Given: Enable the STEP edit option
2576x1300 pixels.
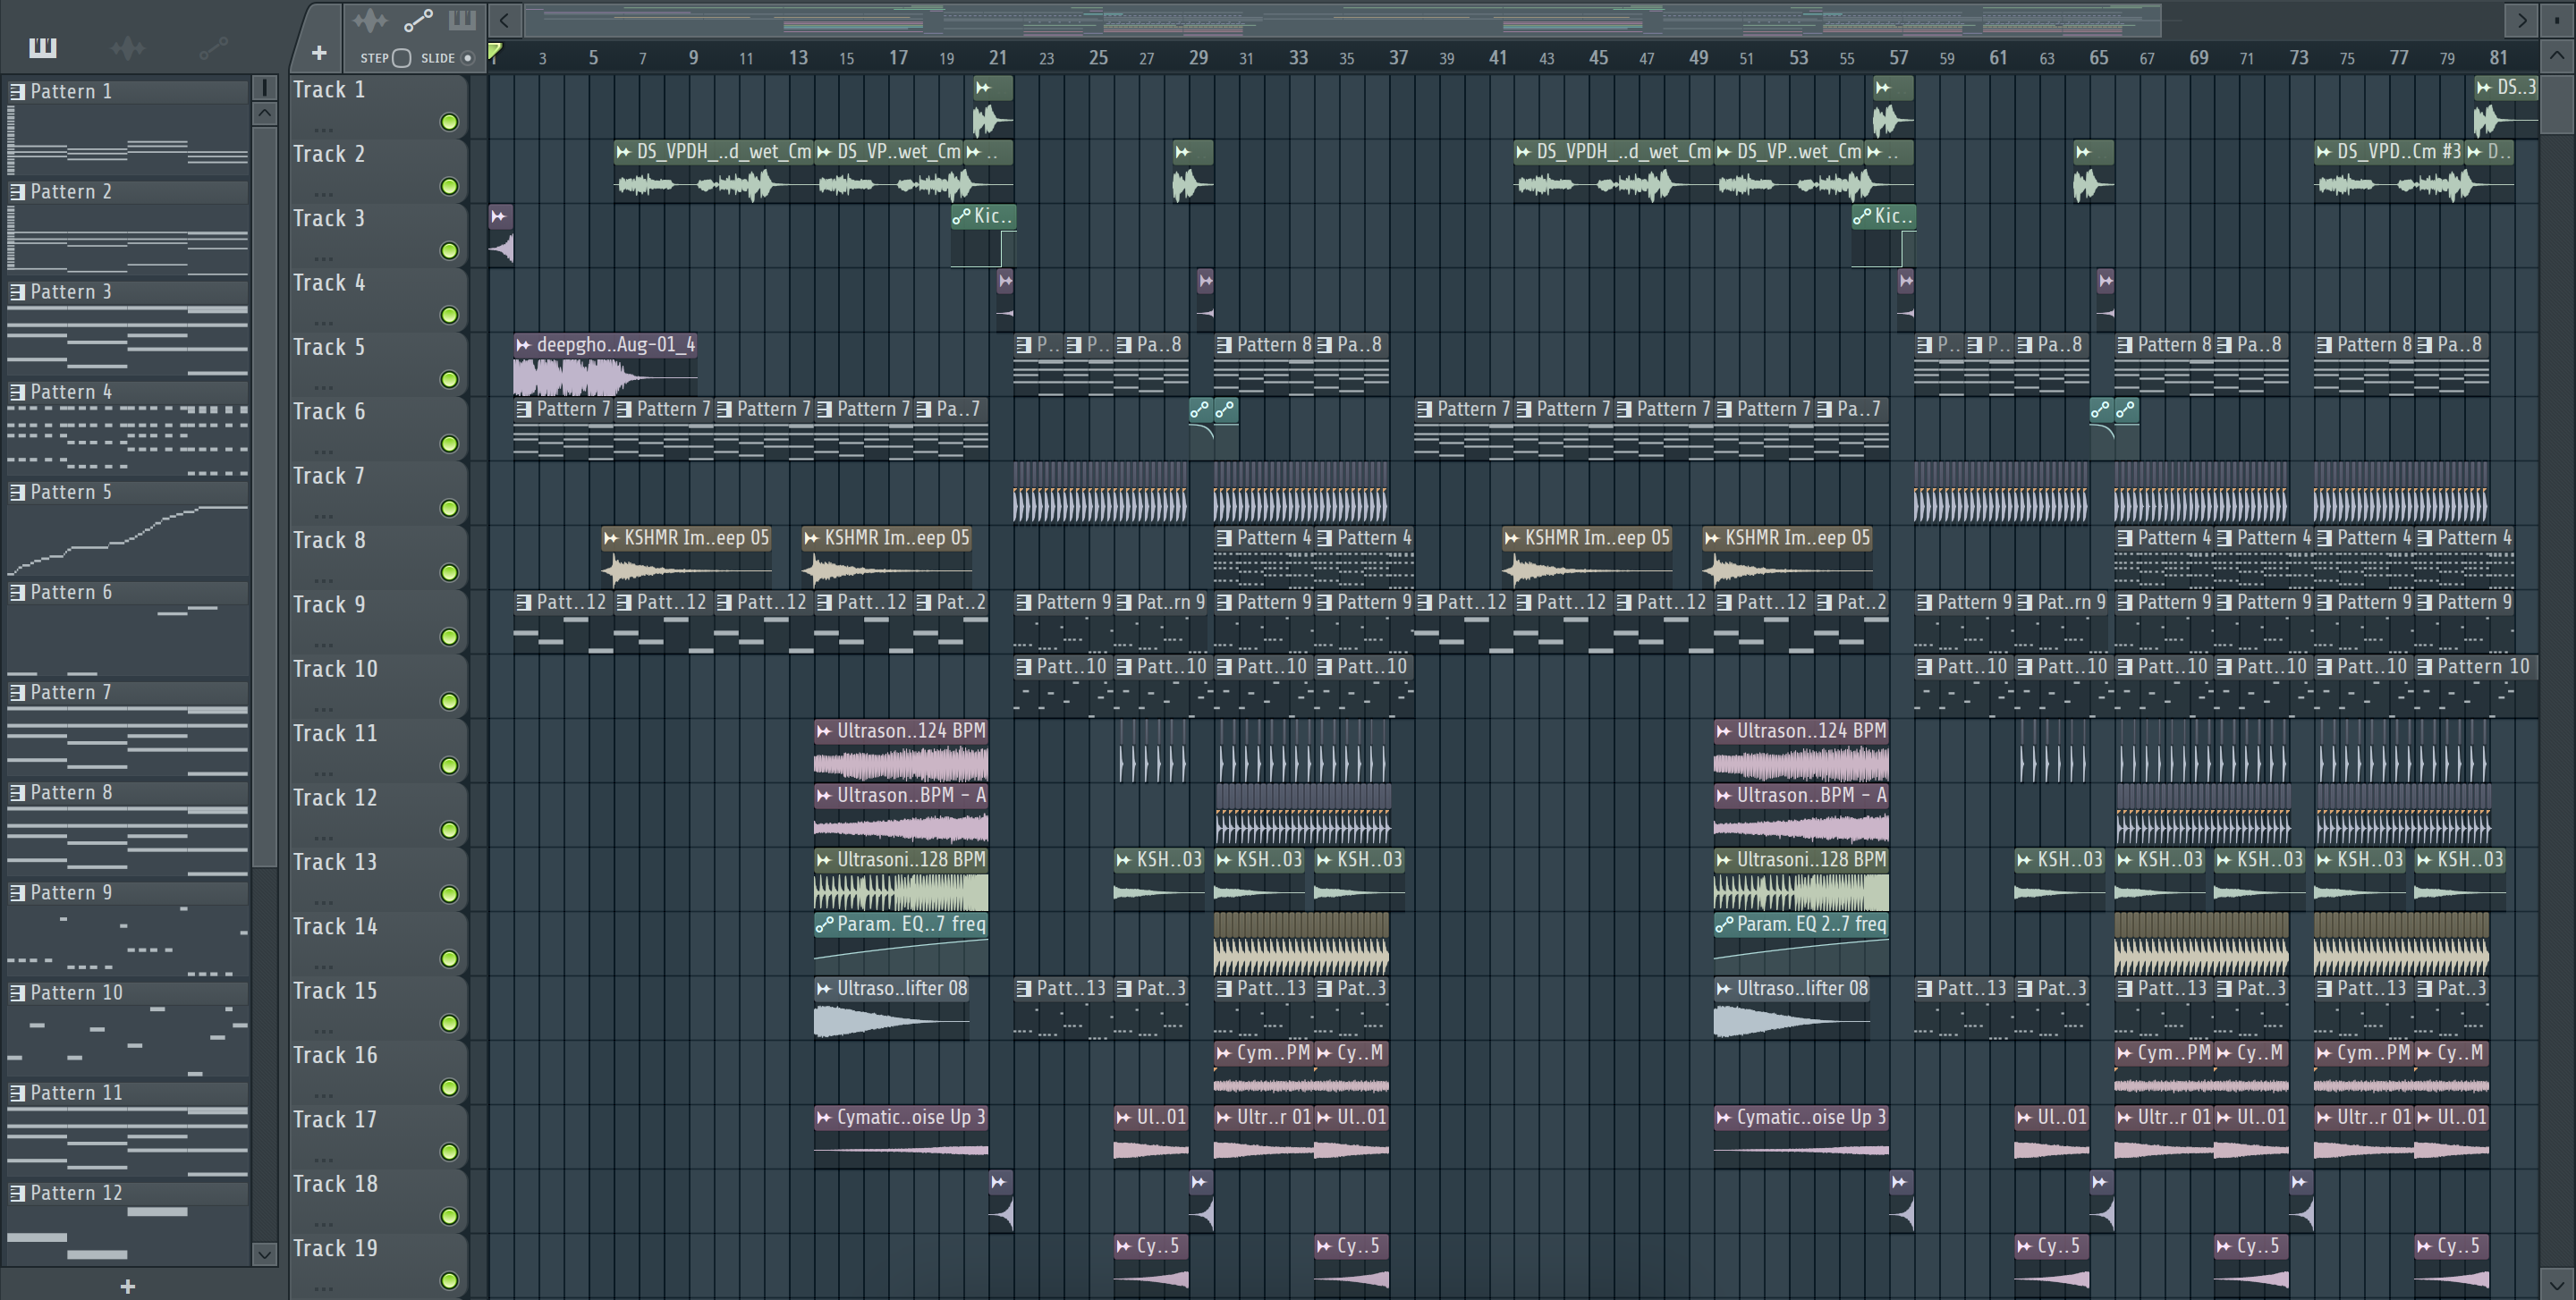Looking at the screenshot, I should click(x=401, y=58).
